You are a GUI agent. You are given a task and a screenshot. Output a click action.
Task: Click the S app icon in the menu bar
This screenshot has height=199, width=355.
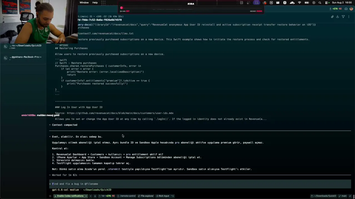(285, 3)
